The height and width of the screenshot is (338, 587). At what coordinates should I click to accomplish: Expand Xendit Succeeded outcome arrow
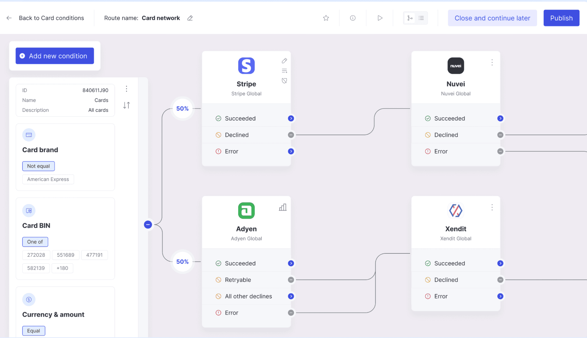[500, 263]
